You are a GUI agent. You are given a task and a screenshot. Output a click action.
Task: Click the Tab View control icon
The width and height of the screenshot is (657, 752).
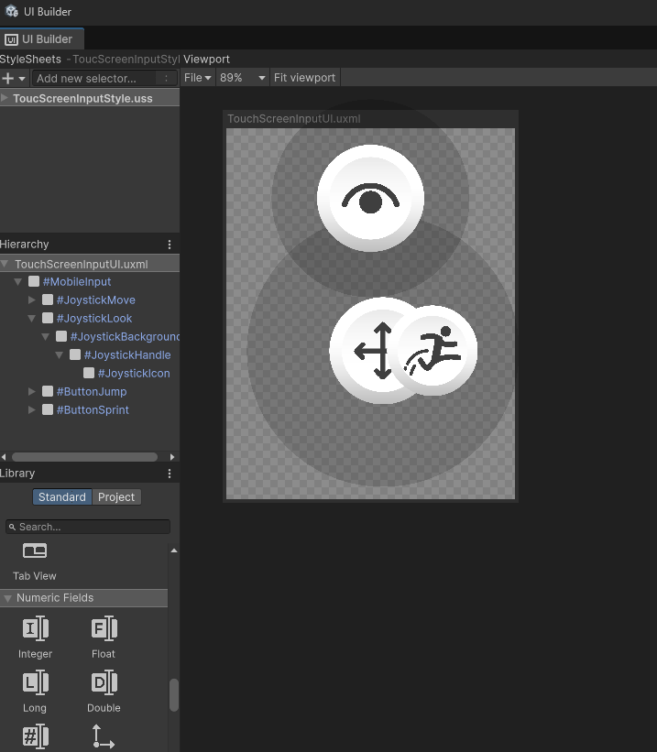(35, 551)
